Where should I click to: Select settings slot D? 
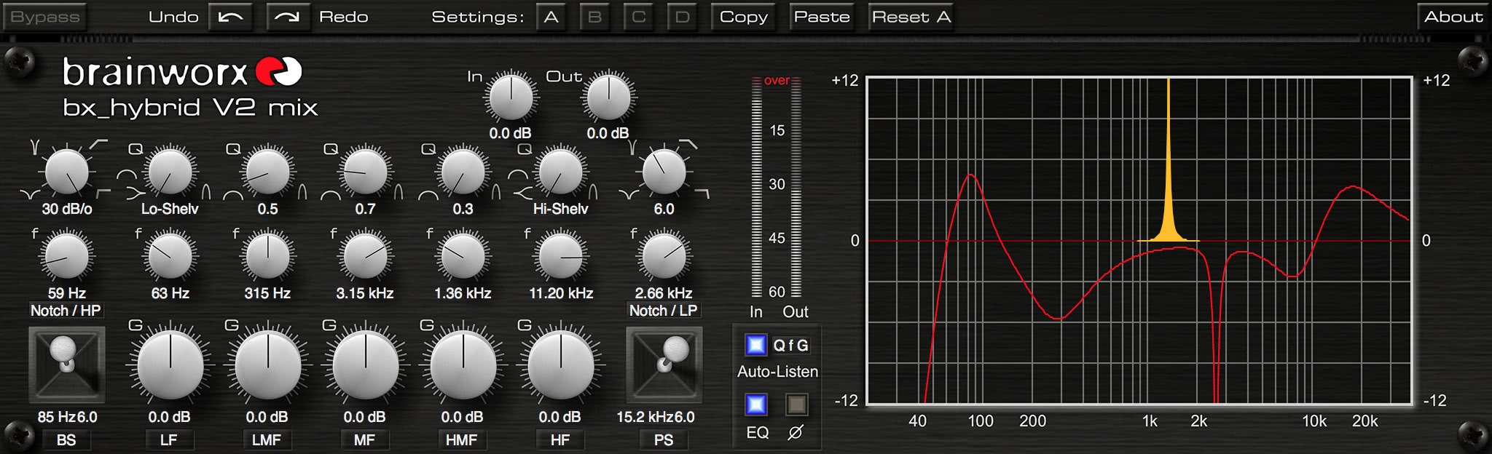point(683,17)
